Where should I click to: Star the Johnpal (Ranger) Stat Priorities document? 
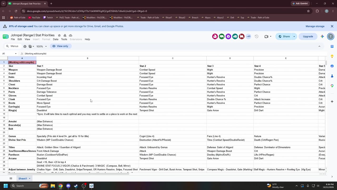point(59,35)
